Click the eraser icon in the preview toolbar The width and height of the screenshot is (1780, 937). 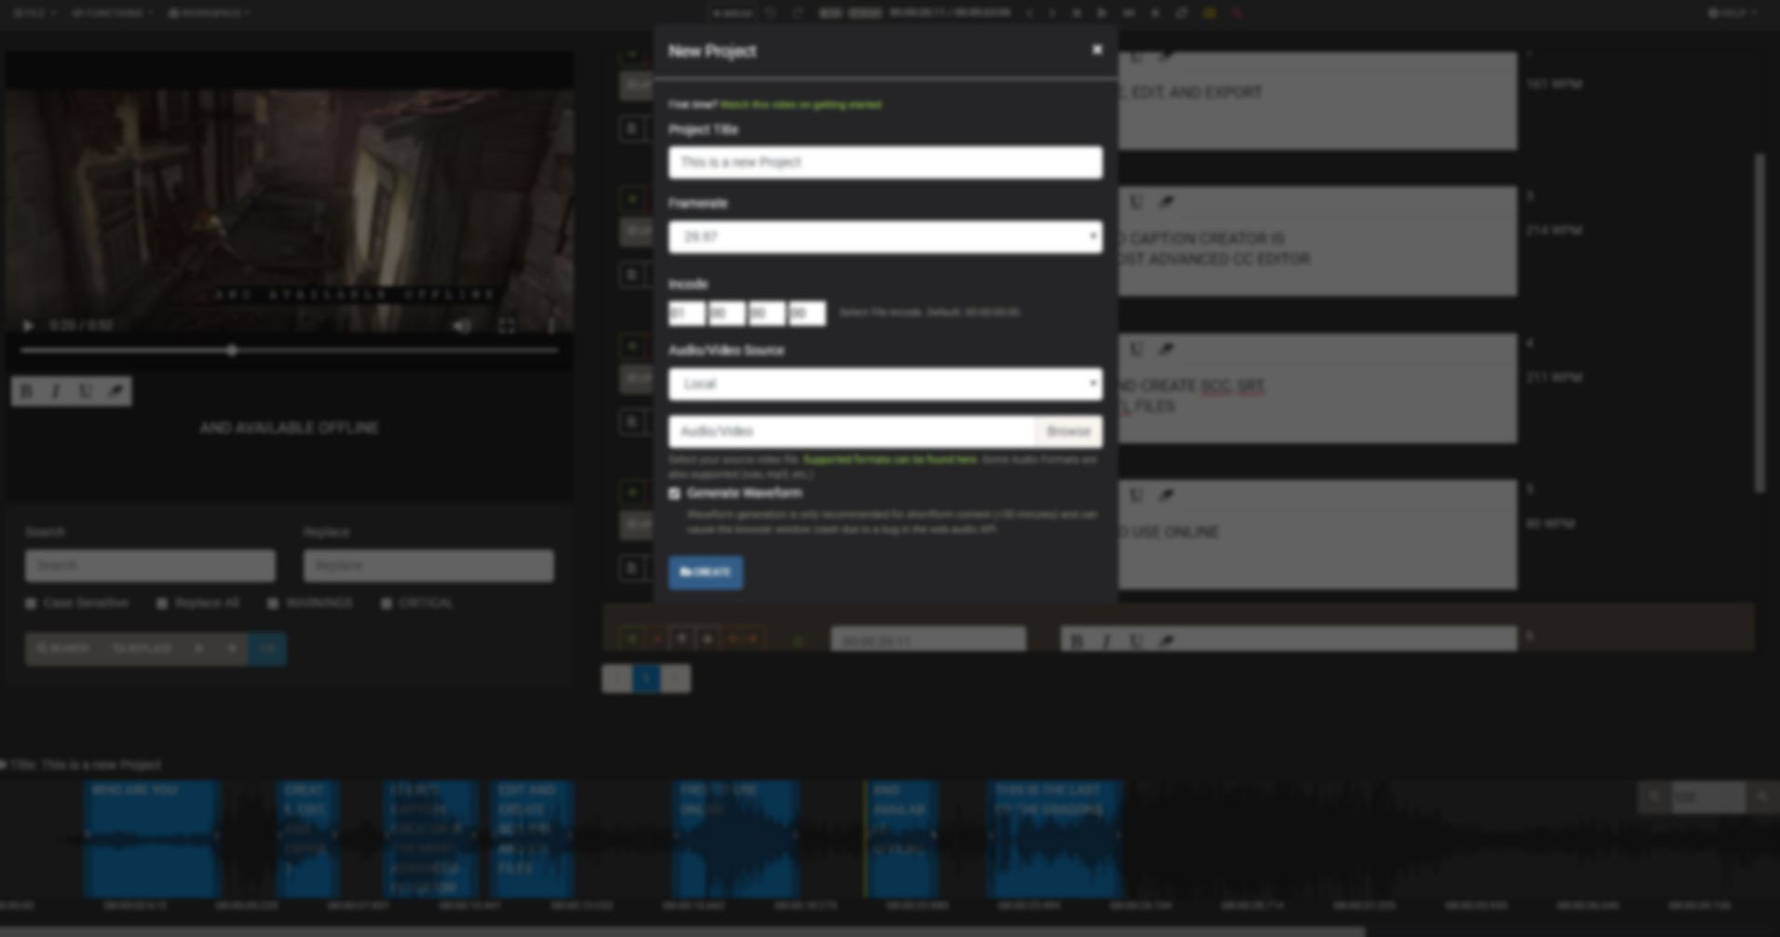115,391
